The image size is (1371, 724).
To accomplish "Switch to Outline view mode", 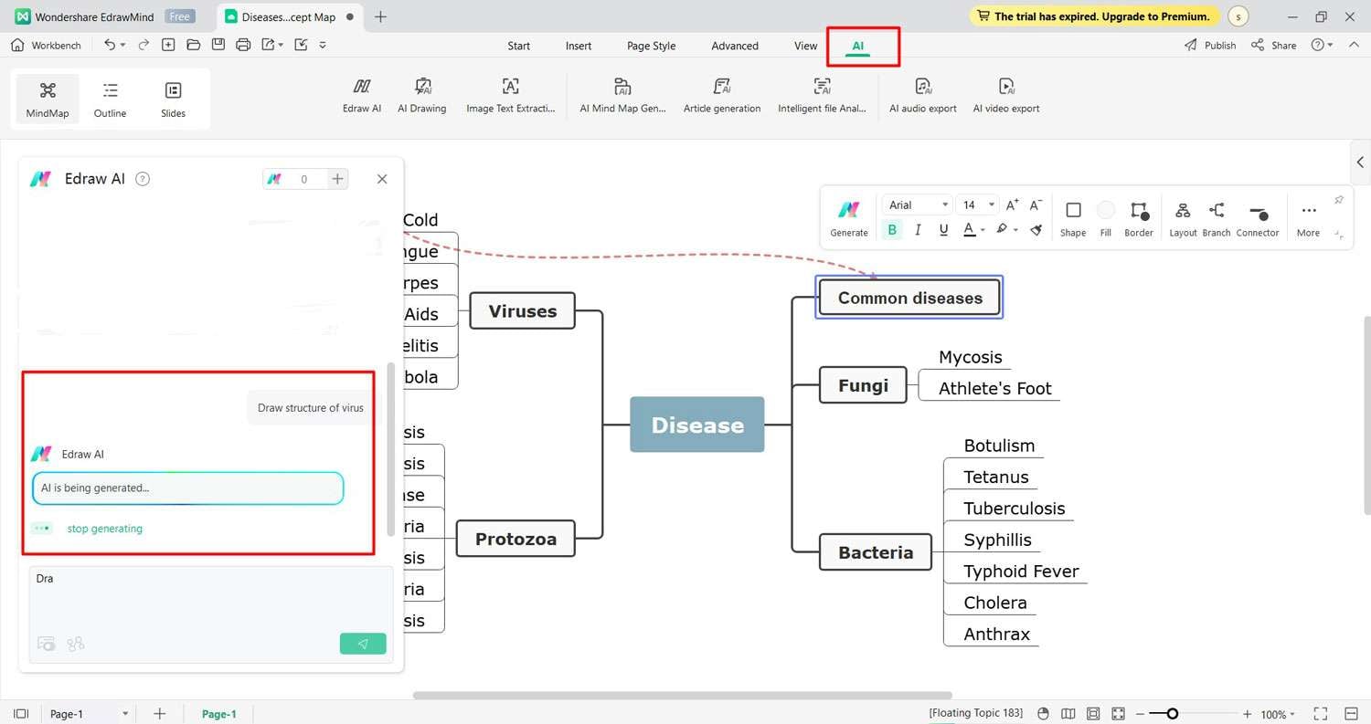I will point(111,100).
